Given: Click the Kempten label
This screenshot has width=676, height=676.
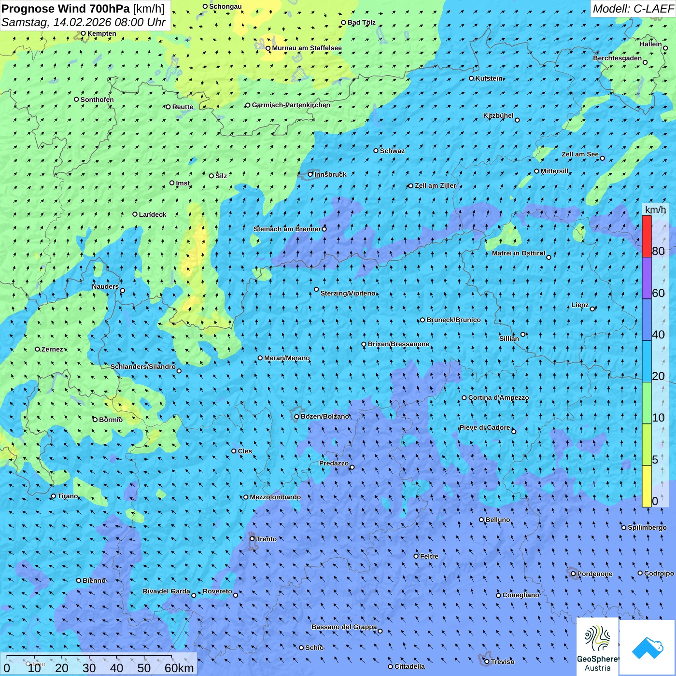Looking at the screenshot, I should pos(102,33).
